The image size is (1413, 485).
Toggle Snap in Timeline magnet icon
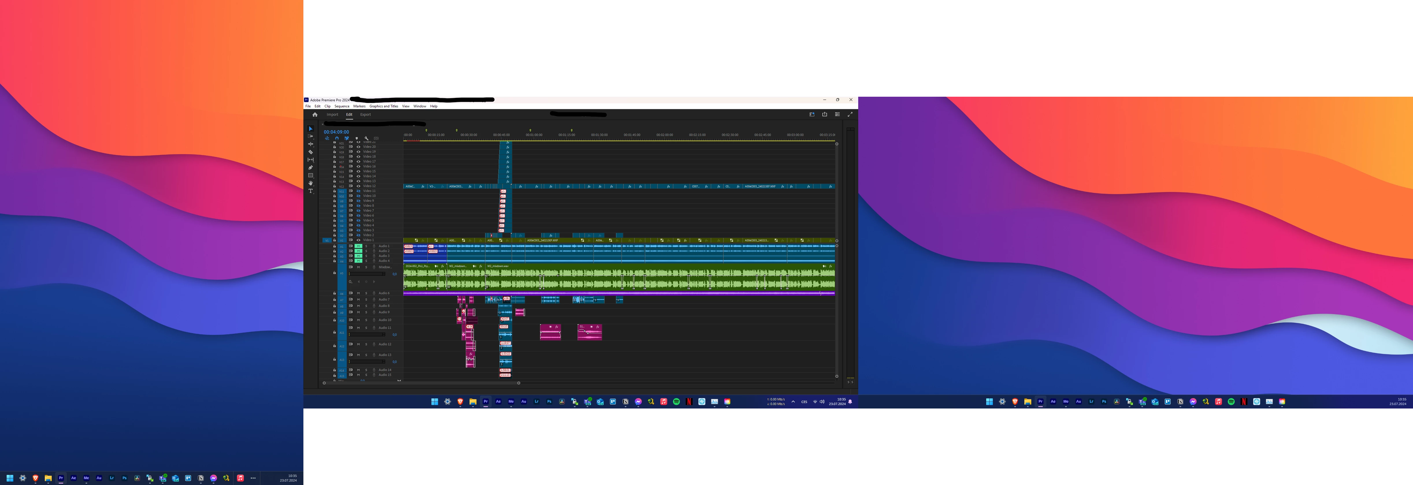337,138
